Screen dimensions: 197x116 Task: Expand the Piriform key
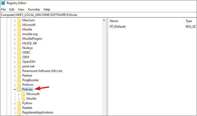[x=15, y=85]
